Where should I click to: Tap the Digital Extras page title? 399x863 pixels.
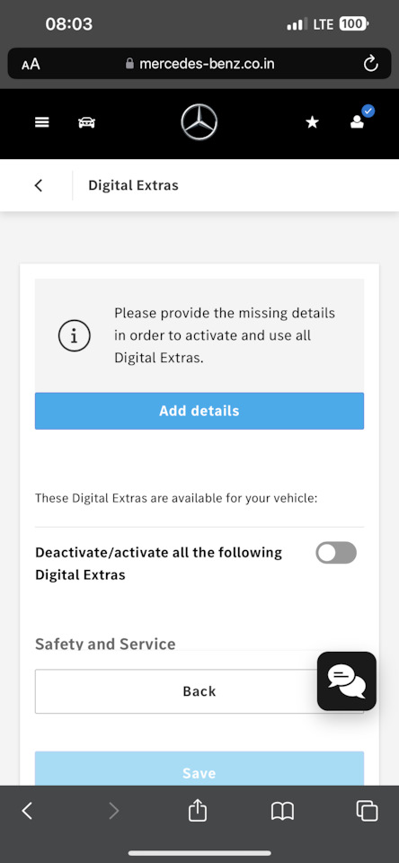[133, 185]
